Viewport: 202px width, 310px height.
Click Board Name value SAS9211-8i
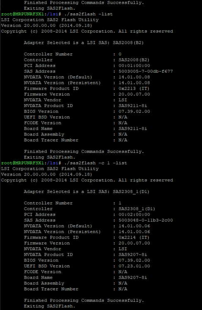point(133,129)
